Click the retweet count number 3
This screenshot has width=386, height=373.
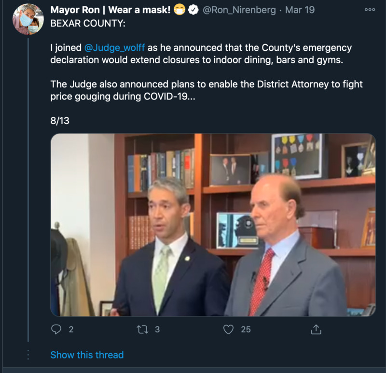click(157, 329)
